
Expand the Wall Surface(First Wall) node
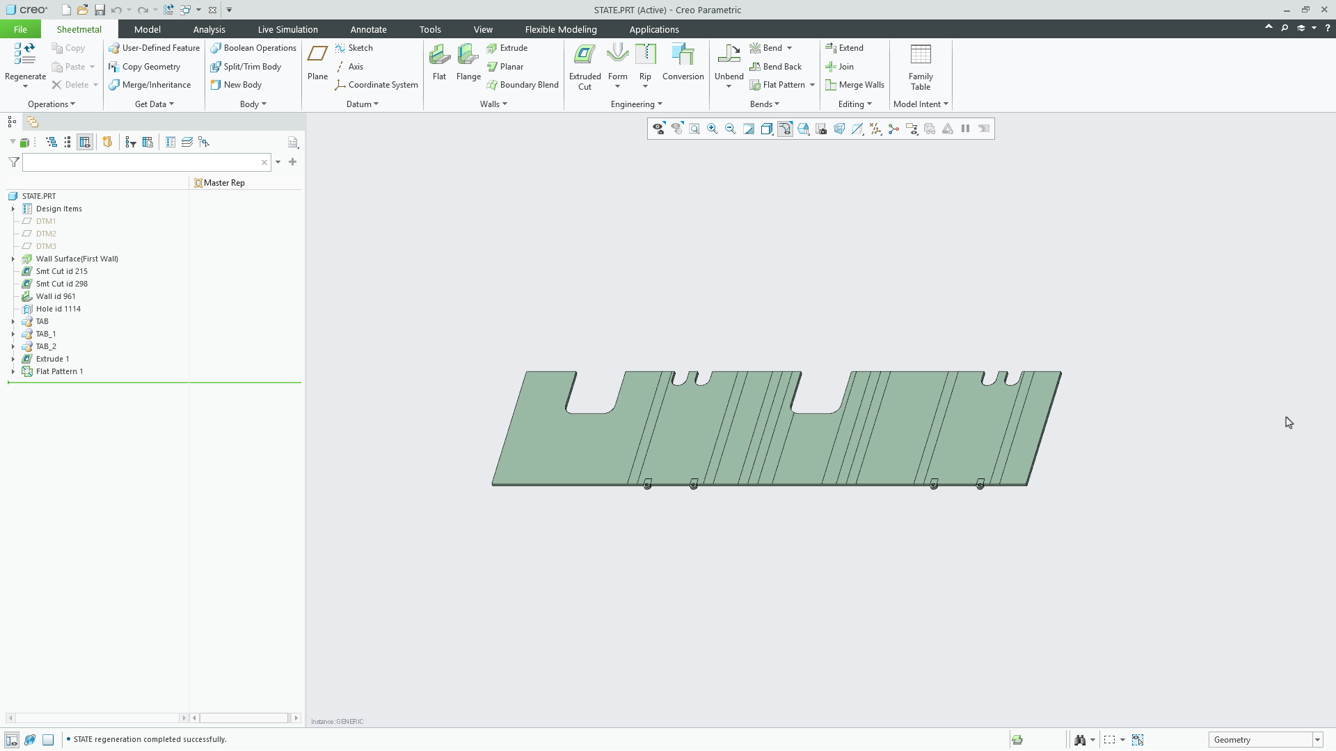click(x=13, y=259)
